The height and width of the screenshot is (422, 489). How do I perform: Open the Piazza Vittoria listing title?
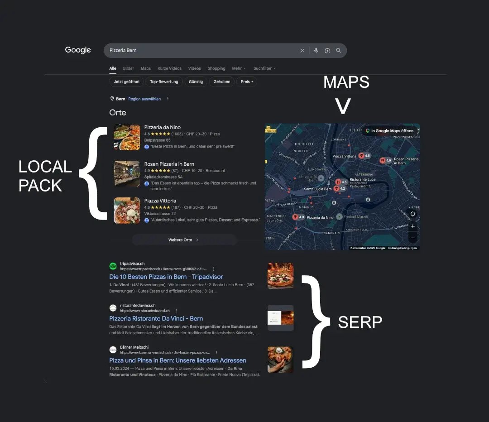(160, 201)
